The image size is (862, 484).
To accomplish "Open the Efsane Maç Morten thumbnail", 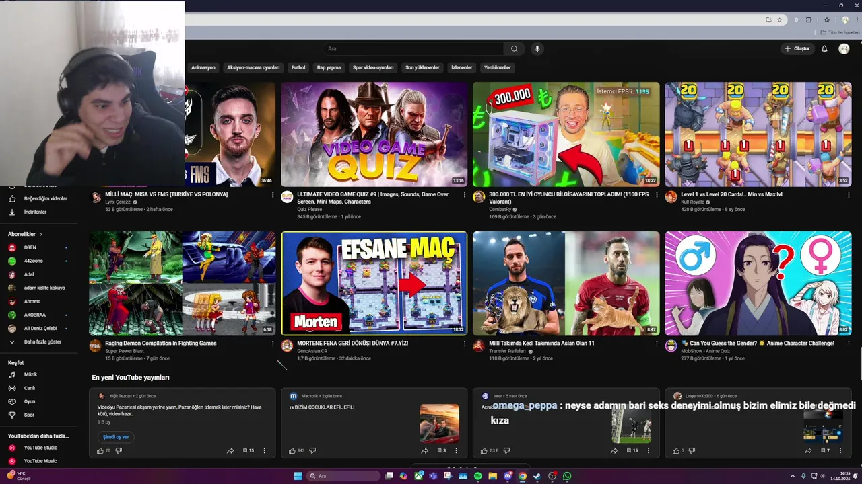I will point(374,283).
